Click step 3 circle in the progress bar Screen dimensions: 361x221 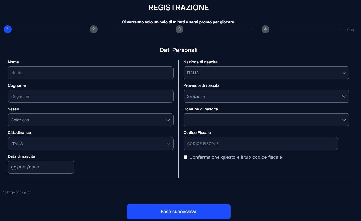tap(179, 29)
